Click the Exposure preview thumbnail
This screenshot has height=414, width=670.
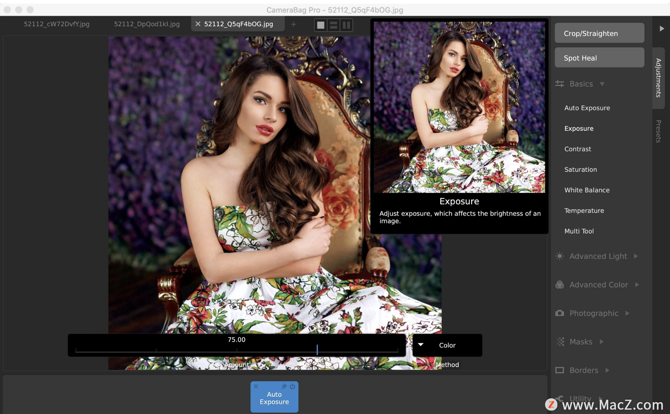point(459,107)
